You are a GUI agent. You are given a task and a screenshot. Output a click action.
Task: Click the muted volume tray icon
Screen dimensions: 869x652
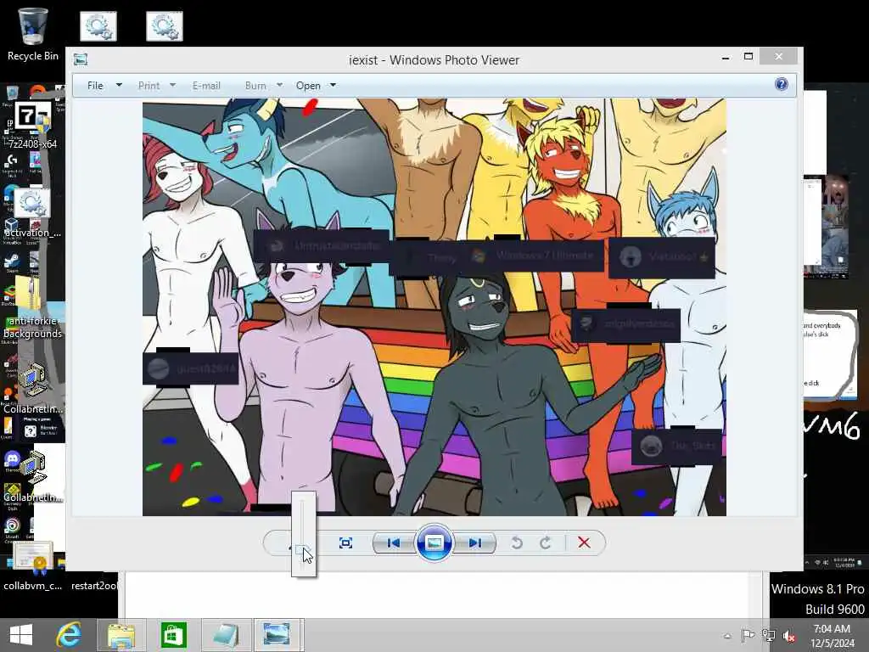pos(789,636)
